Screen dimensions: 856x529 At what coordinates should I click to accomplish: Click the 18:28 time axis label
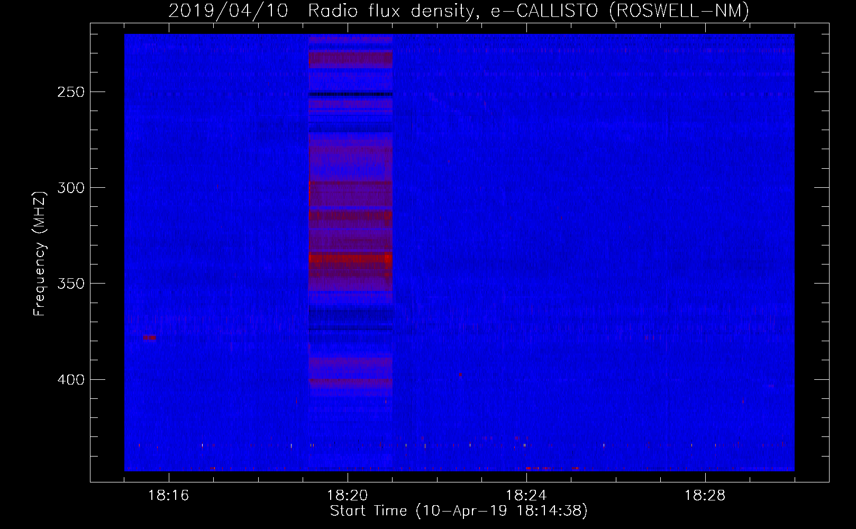tap(705, 496)
